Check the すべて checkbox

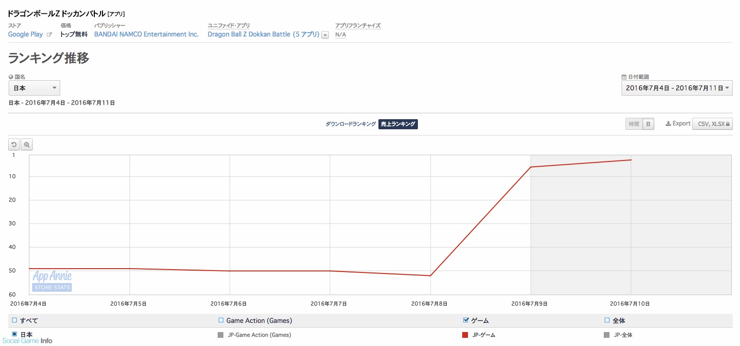coord(14,320)
